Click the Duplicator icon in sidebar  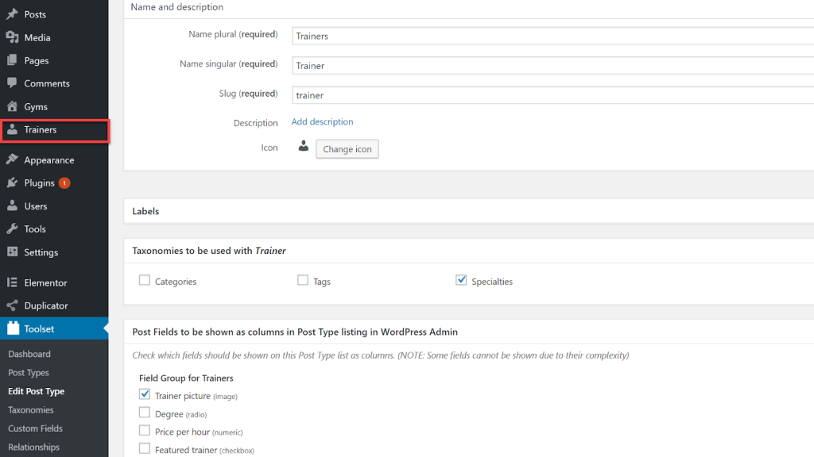click(12, 305)
